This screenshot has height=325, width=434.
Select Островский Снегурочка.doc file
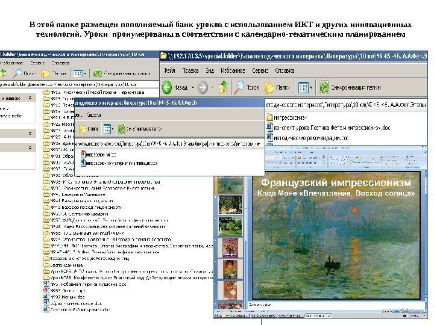(x=77, y=309)
